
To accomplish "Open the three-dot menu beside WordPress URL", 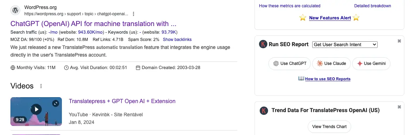I will [134, 14].
